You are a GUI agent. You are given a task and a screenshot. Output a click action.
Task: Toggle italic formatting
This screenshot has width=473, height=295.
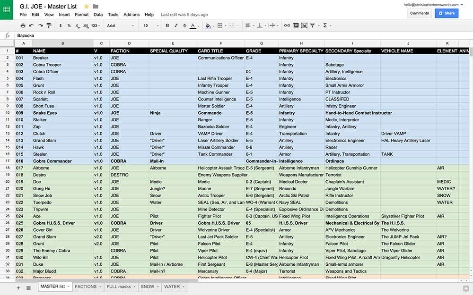(175, 25)
